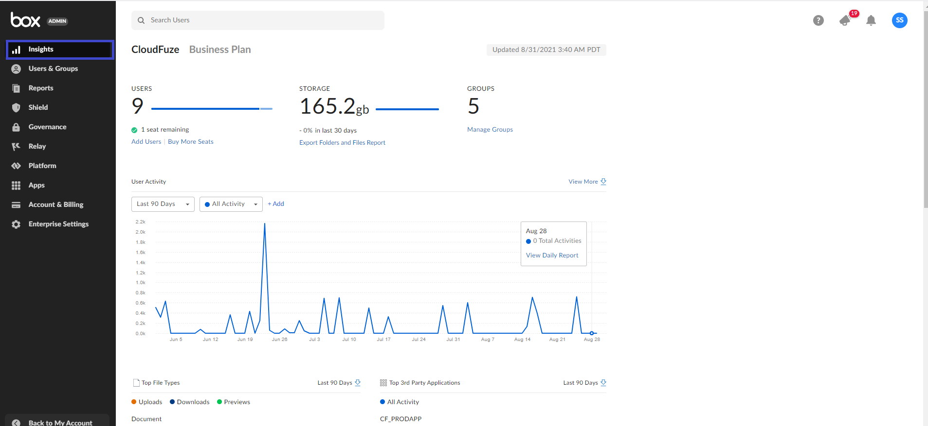Click Export Folders and Files Report
Screen dimensions: 928x426
tap(342, 143)
